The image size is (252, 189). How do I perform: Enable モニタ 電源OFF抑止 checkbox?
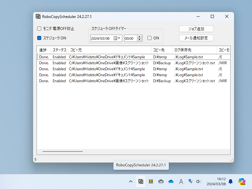point(39,28)
